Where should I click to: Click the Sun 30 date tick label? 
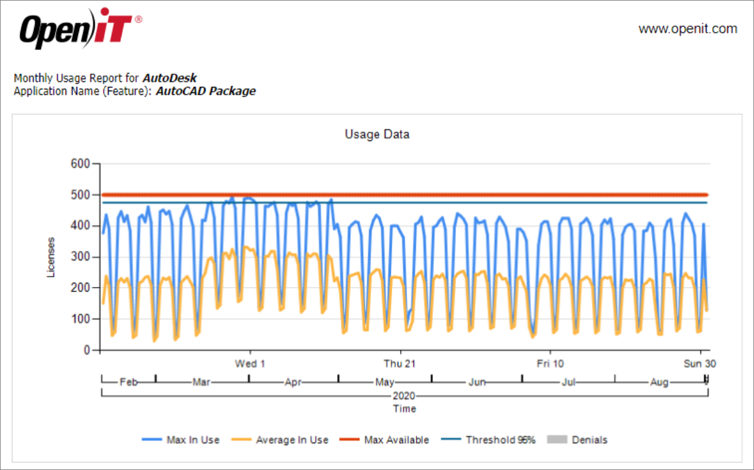click(699, 364)
